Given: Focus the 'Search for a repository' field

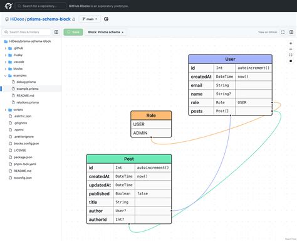Looking at the screenshot, I should [x=41, y=6].
